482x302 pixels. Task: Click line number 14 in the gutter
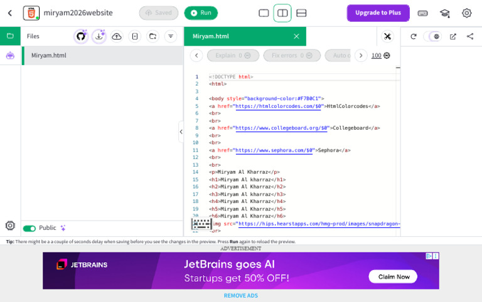(196, 172)
